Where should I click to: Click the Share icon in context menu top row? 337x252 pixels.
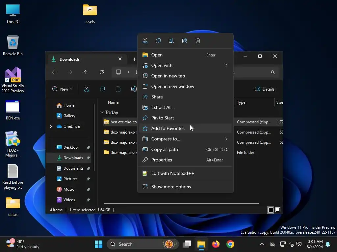(x=185, y=41)
